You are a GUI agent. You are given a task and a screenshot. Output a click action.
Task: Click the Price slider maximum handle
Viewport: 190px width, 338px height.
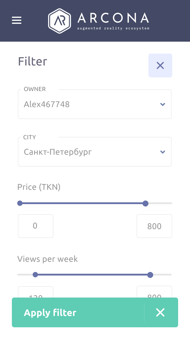(145, 204)
